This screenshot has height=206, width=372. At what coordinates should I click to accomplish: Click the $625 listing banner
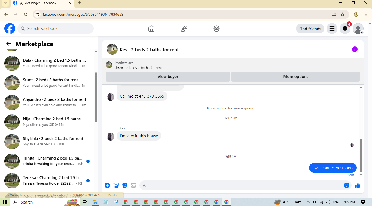(233, 65)
